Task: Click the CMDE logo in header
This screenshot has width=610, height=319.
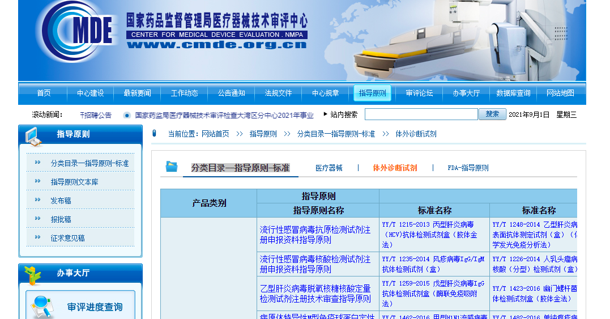Action: click(x=76, y=31)
